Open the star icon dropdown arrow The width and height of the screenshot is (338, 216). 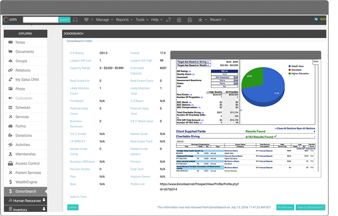206,20
